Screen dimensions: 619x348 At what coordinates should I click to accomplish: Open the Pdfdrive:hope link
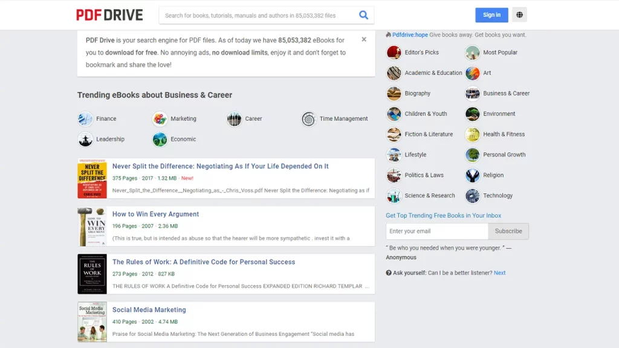coord(410,34)
